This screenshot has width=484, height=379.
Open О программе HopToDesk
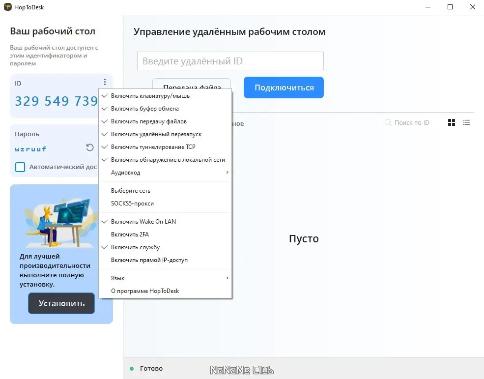pyautogui.click(x=145, y=291)
